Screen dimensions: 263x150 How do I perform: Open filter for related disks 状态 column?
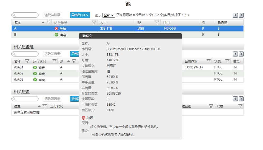[240, 106]
